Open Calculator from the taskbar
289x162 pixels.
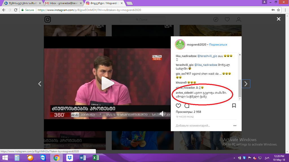point(17,158)
